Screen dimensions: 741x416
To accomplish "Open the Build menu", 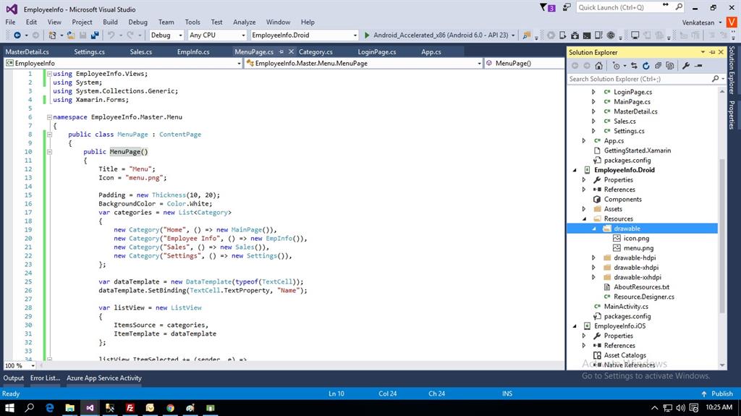I will [110, 22].
